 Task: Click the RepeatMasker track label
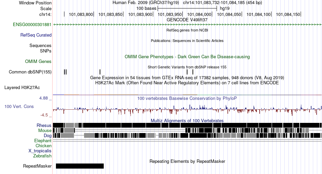(x=37, y=166)
